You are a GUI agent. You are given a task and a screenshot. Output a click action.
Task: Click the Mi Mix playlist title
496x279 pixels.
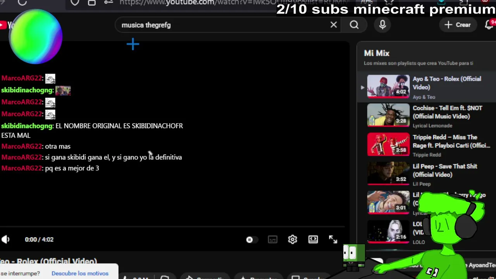[x=377, y=53]
